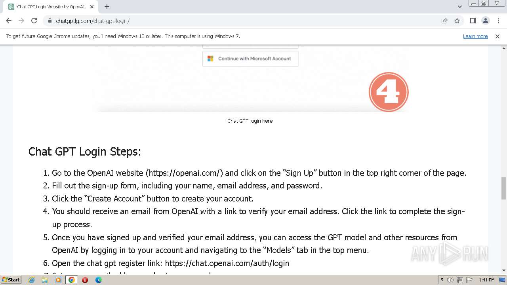The height and width of the screenshot is (285, 507).
Task: Open Chrome three-dot menu
Action: tap(498, 21)
